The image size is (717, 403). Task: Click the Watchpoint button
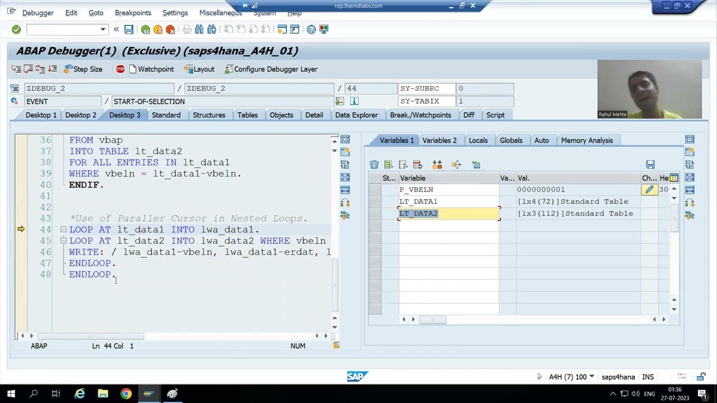coord(151,69)
